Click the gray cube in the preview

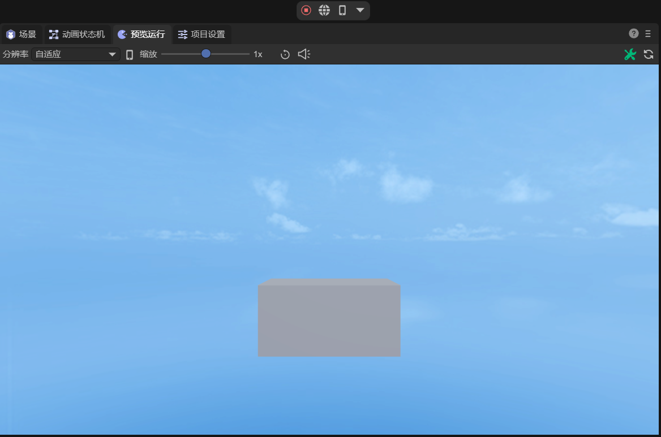click(329, 319)
